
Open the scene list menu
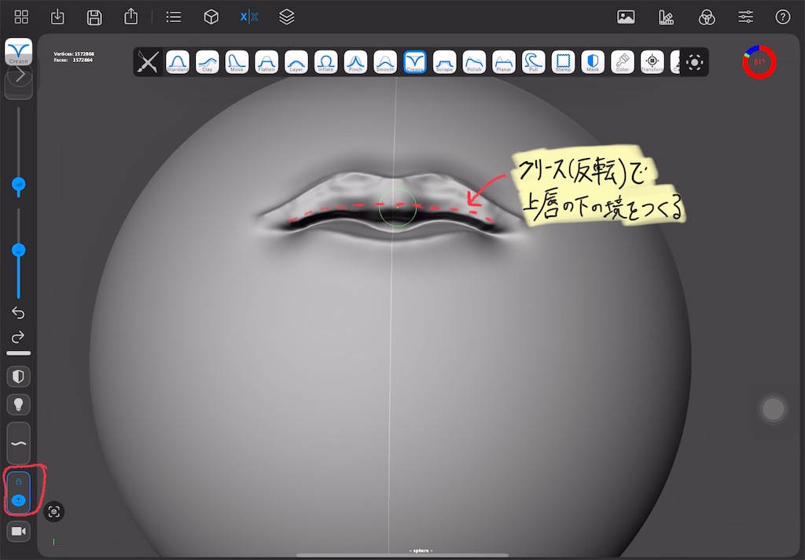[174, 17]
